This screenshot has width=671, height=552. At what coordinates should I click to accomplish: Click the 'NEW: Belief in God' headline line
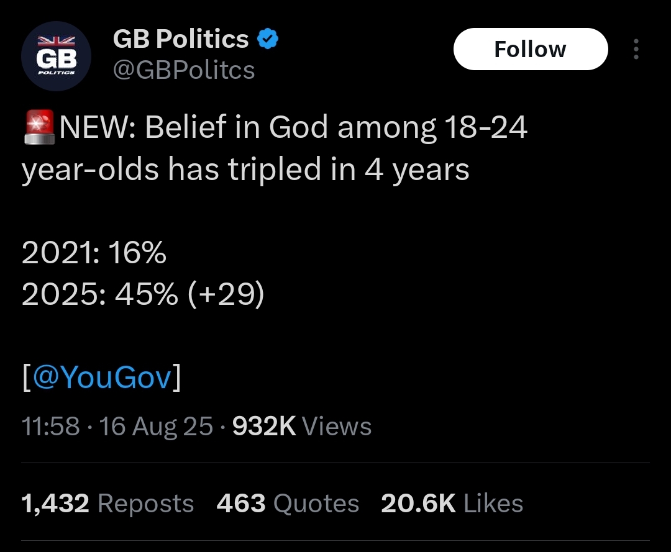click(293, 127)
